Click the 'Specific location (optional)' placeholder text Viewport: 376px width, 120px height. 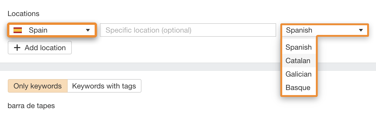[148, 30]
